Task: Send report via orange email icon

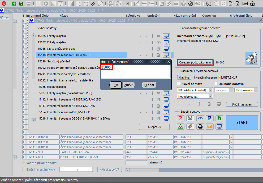Action: pyautogui.click(x=209, y=126)
